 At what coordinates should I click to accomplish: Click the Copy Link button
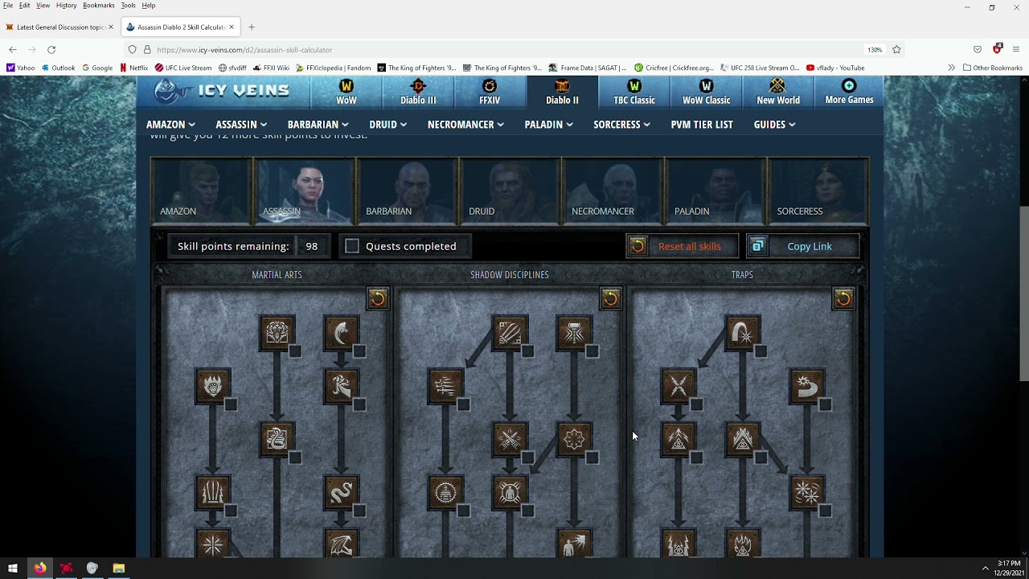click(803, 246)
